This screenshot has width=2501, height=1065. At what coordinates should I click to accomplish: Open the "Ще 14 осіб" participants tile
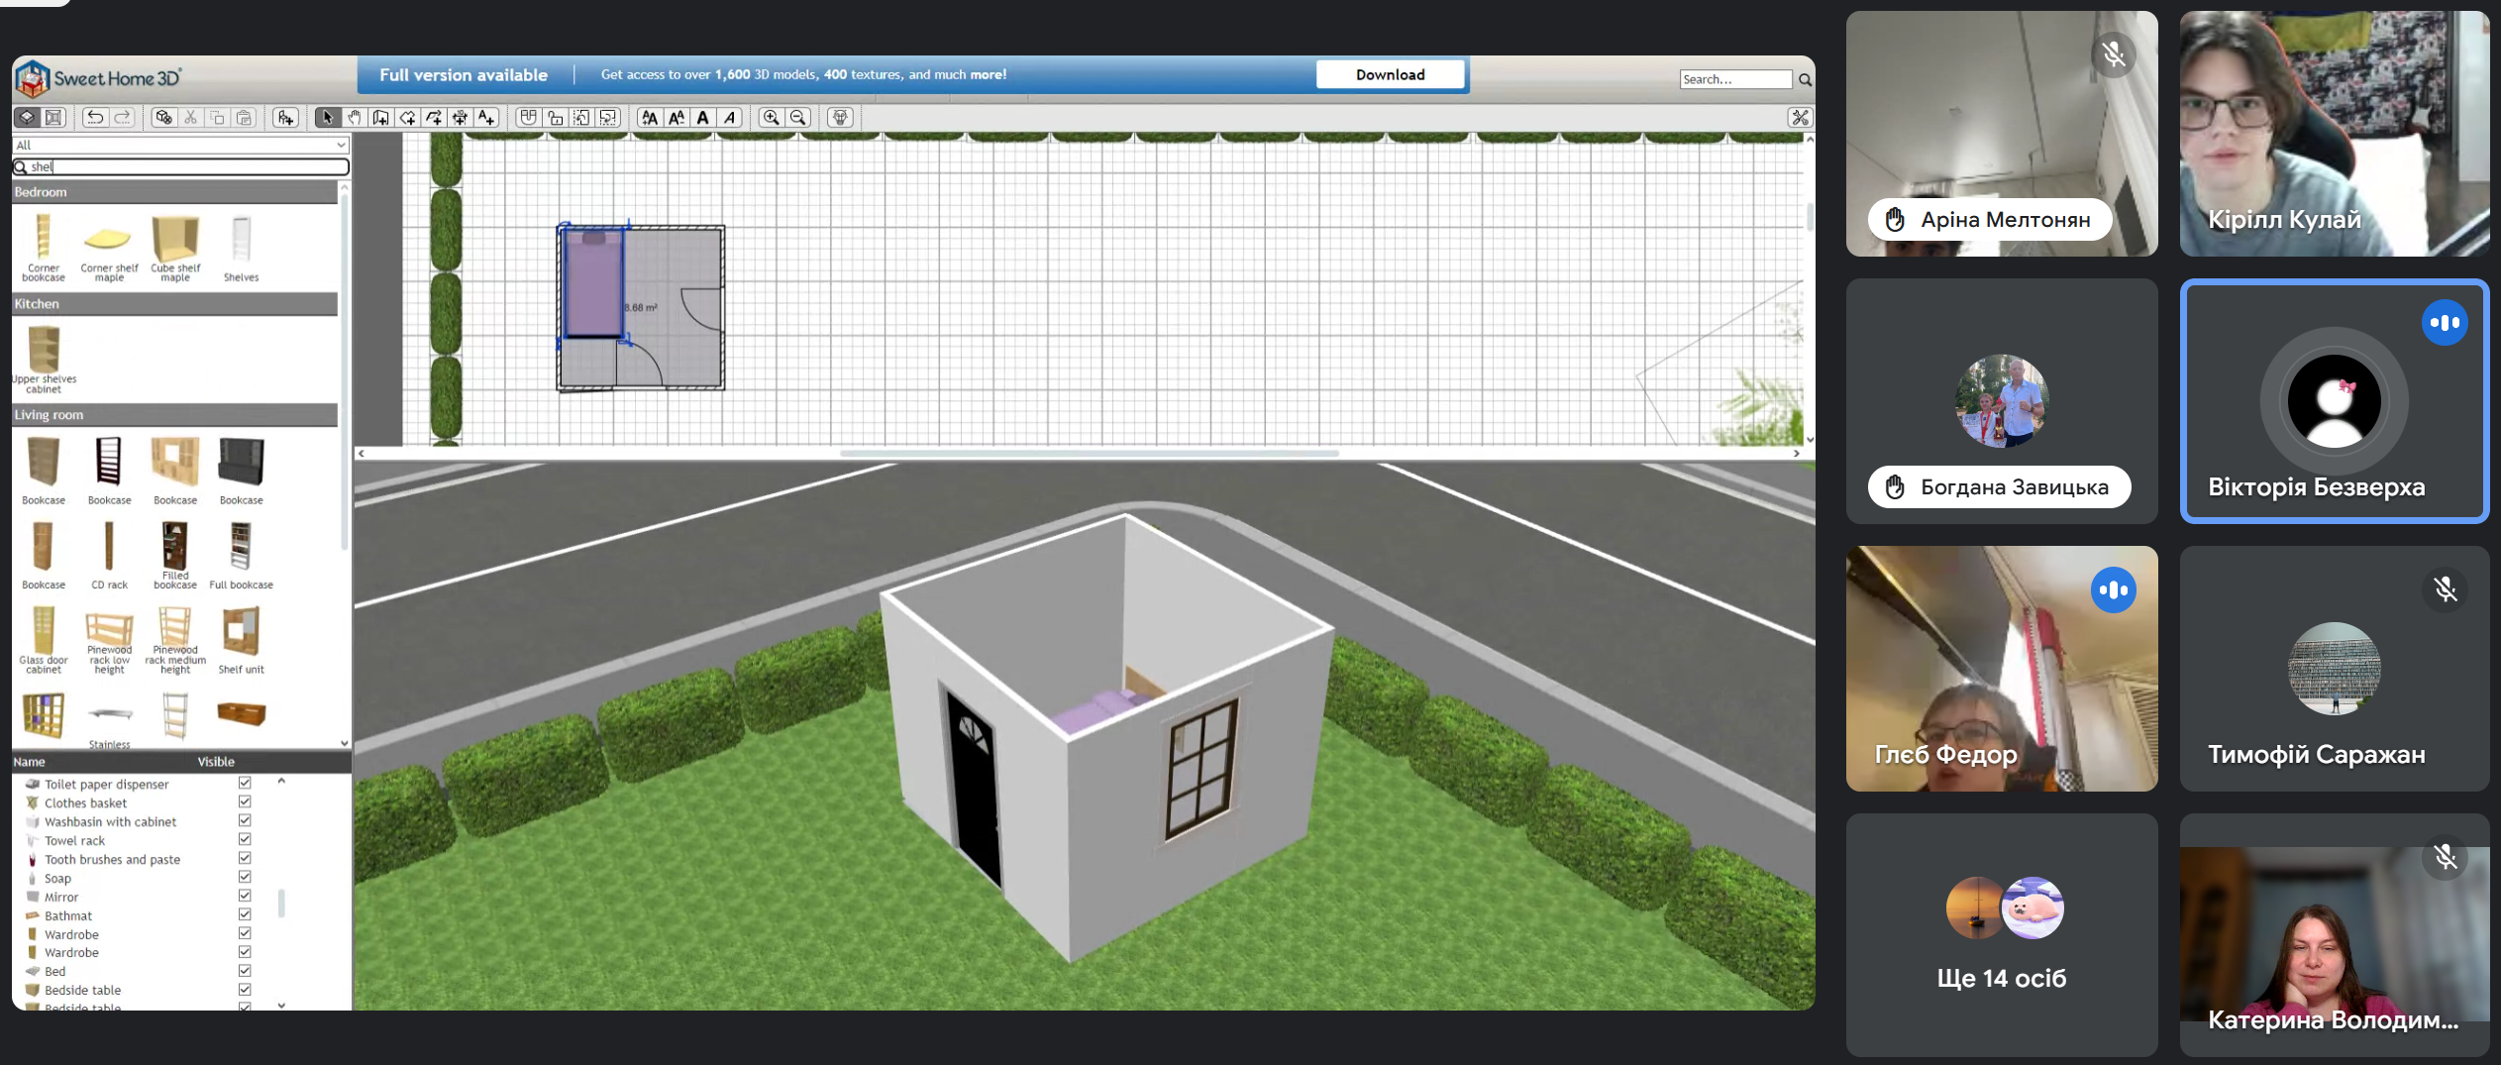coord(2001,935)
